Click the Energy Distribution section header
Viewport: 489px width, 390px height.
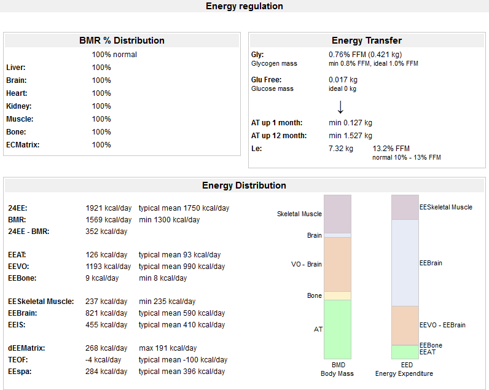coord(244,185)
